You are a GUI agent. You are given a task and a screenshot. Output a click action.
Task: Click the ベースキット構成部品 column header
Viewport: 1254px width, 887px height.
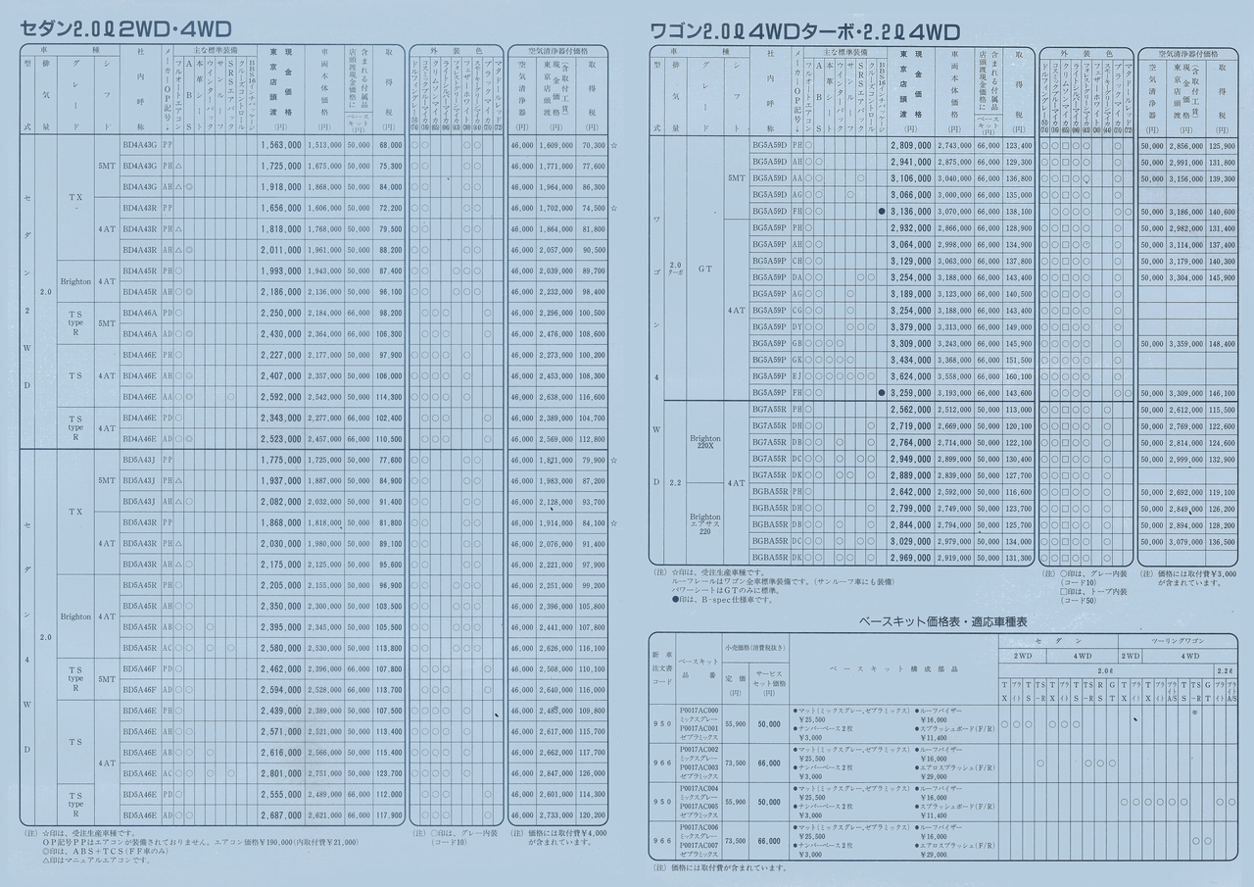point(892,667)
